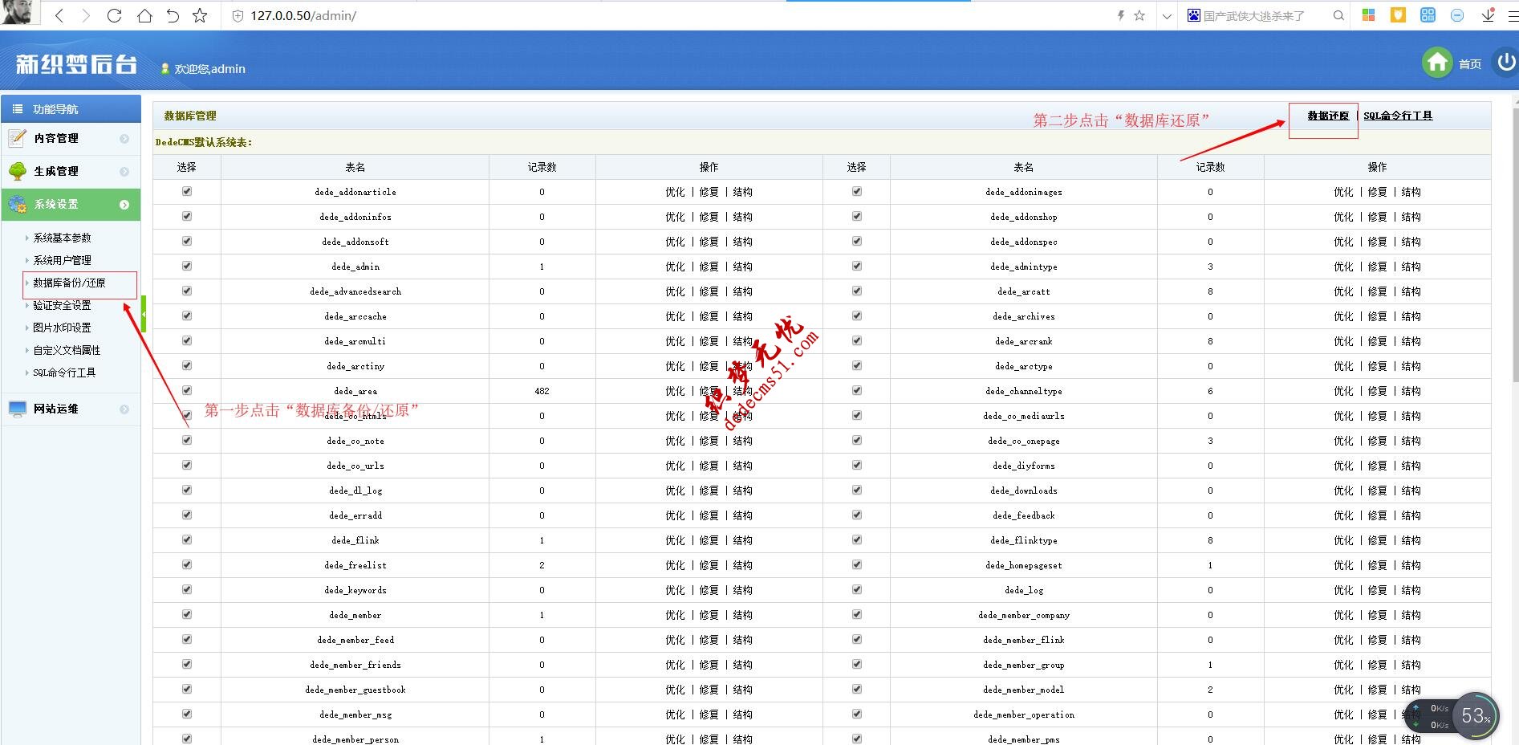
Task: Reload page with browser refresh icon
Action: (x=114, y=15)
